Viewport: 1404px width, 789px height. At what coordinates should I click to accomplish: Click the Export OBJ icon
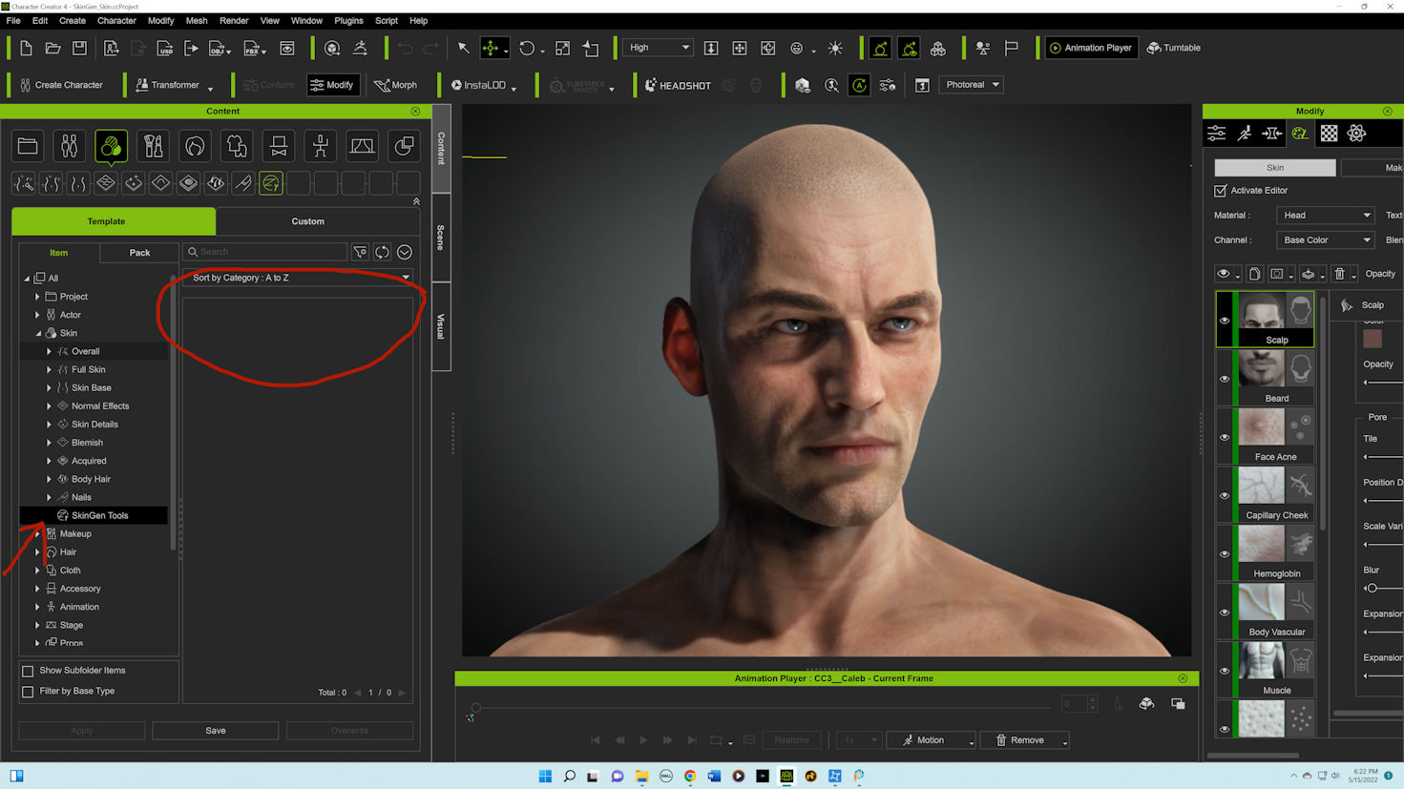point(218,48)
